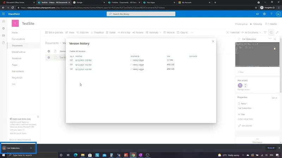This screenshot has width=282, height=158.
Task: Tick presence box beside Henry Legge in version 1.0 row
Action: [x=131, y=69]
